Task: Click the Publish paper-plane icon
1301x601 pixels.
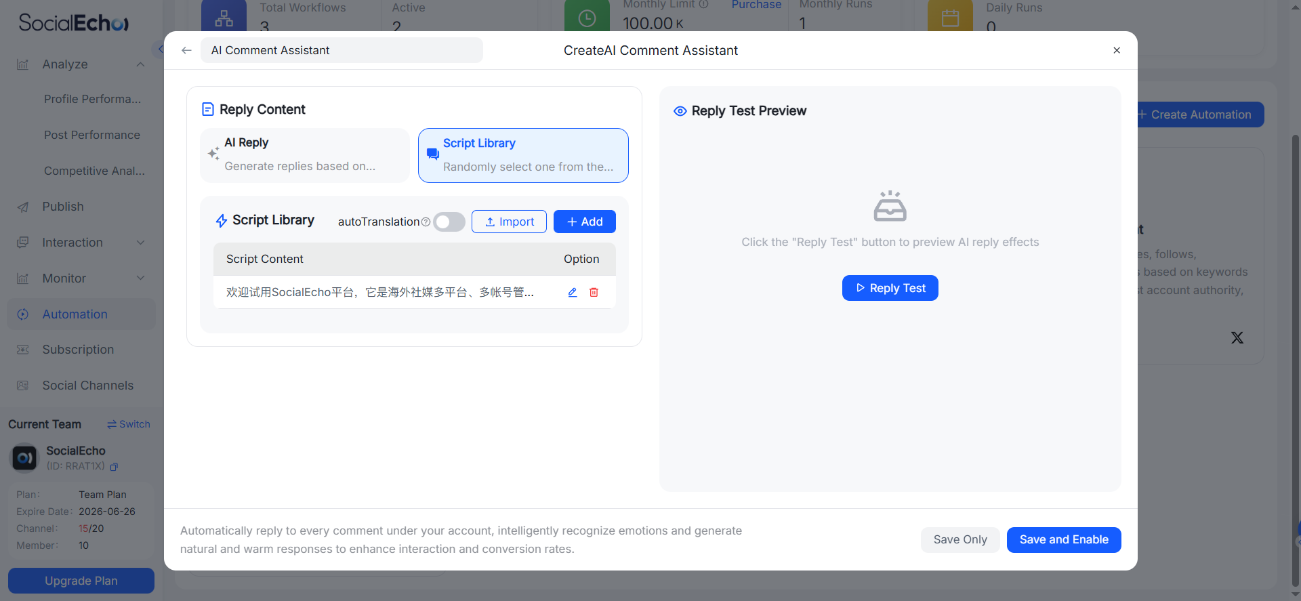Action: coord(23,207)
